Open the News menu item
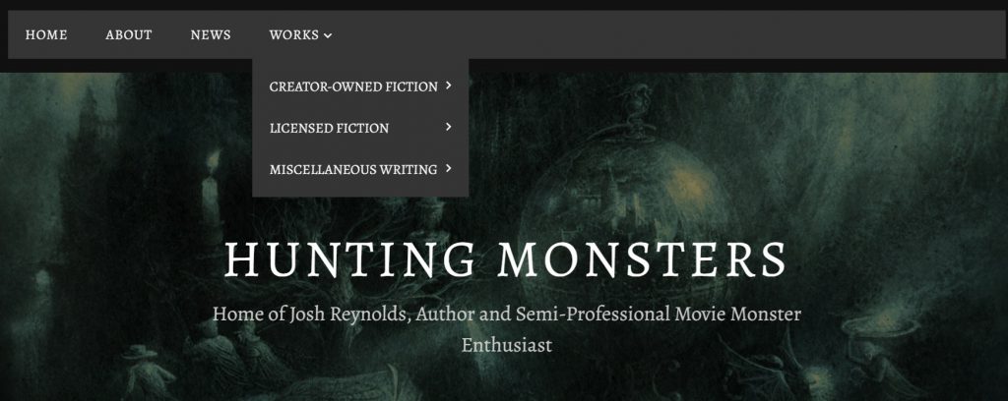This screenshot has width=1008, height=401. click(x=211, y=35)
